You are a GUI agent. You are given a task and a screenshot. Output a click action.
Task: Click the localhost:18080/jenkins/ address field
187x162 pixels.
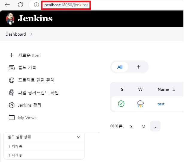(66, 5)
